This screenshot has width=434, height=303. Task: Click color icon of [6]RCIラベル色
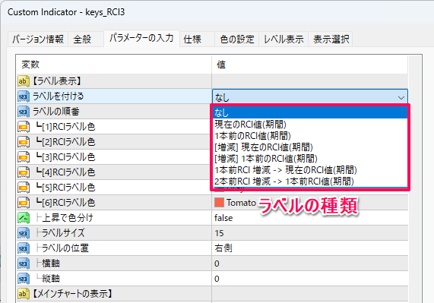pyautogui.click(x=24, y=203)
